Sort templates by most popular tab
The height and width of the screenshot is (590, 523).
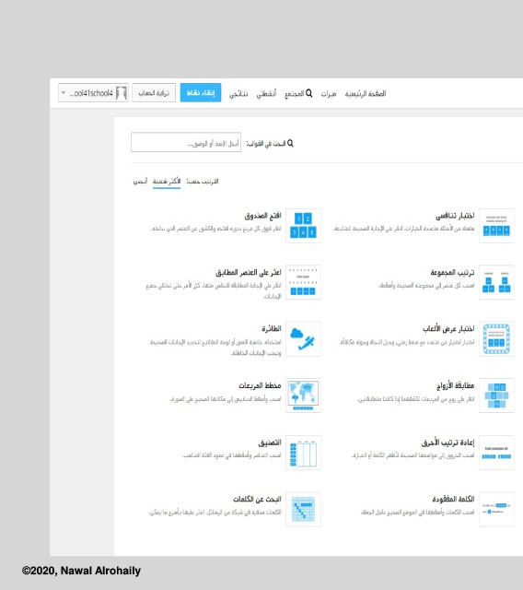pos(167,182)
